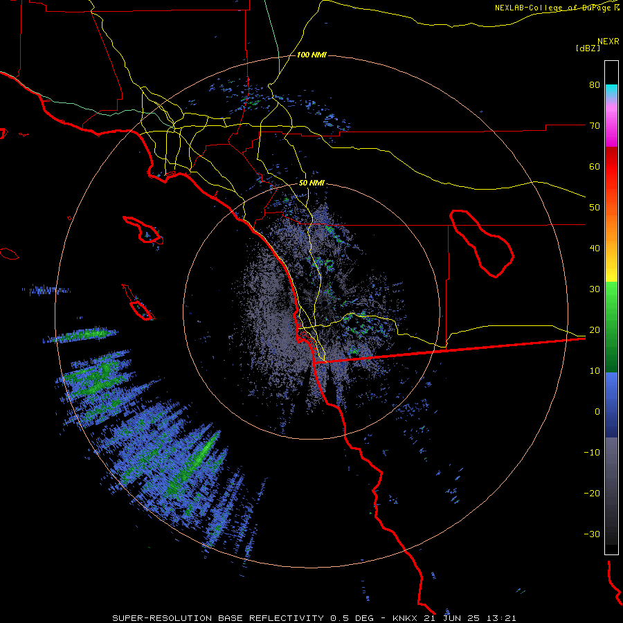Click the green band of the color scale
Screen dimensions: 623x623
tap(611, 327)
